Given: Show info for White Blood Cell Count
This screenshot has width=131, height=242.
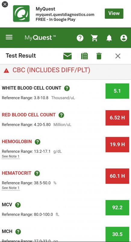Looking at the screenshot, I should (67, 88).
